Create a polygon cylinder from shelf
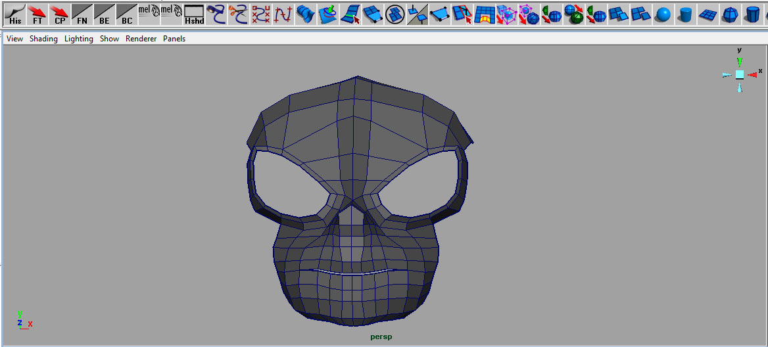The image size is (768, 347). 686,14
